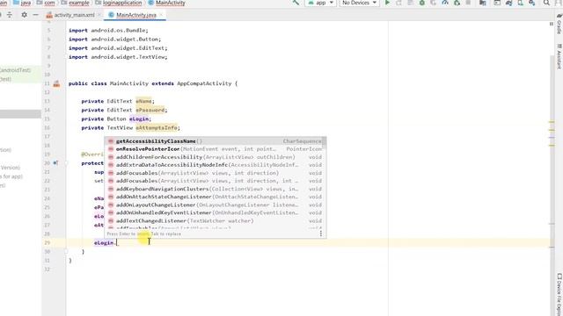This screenshot has height=316, width=563.
Task: Click the override gutter icon at line 20
Action: (55, 163)
